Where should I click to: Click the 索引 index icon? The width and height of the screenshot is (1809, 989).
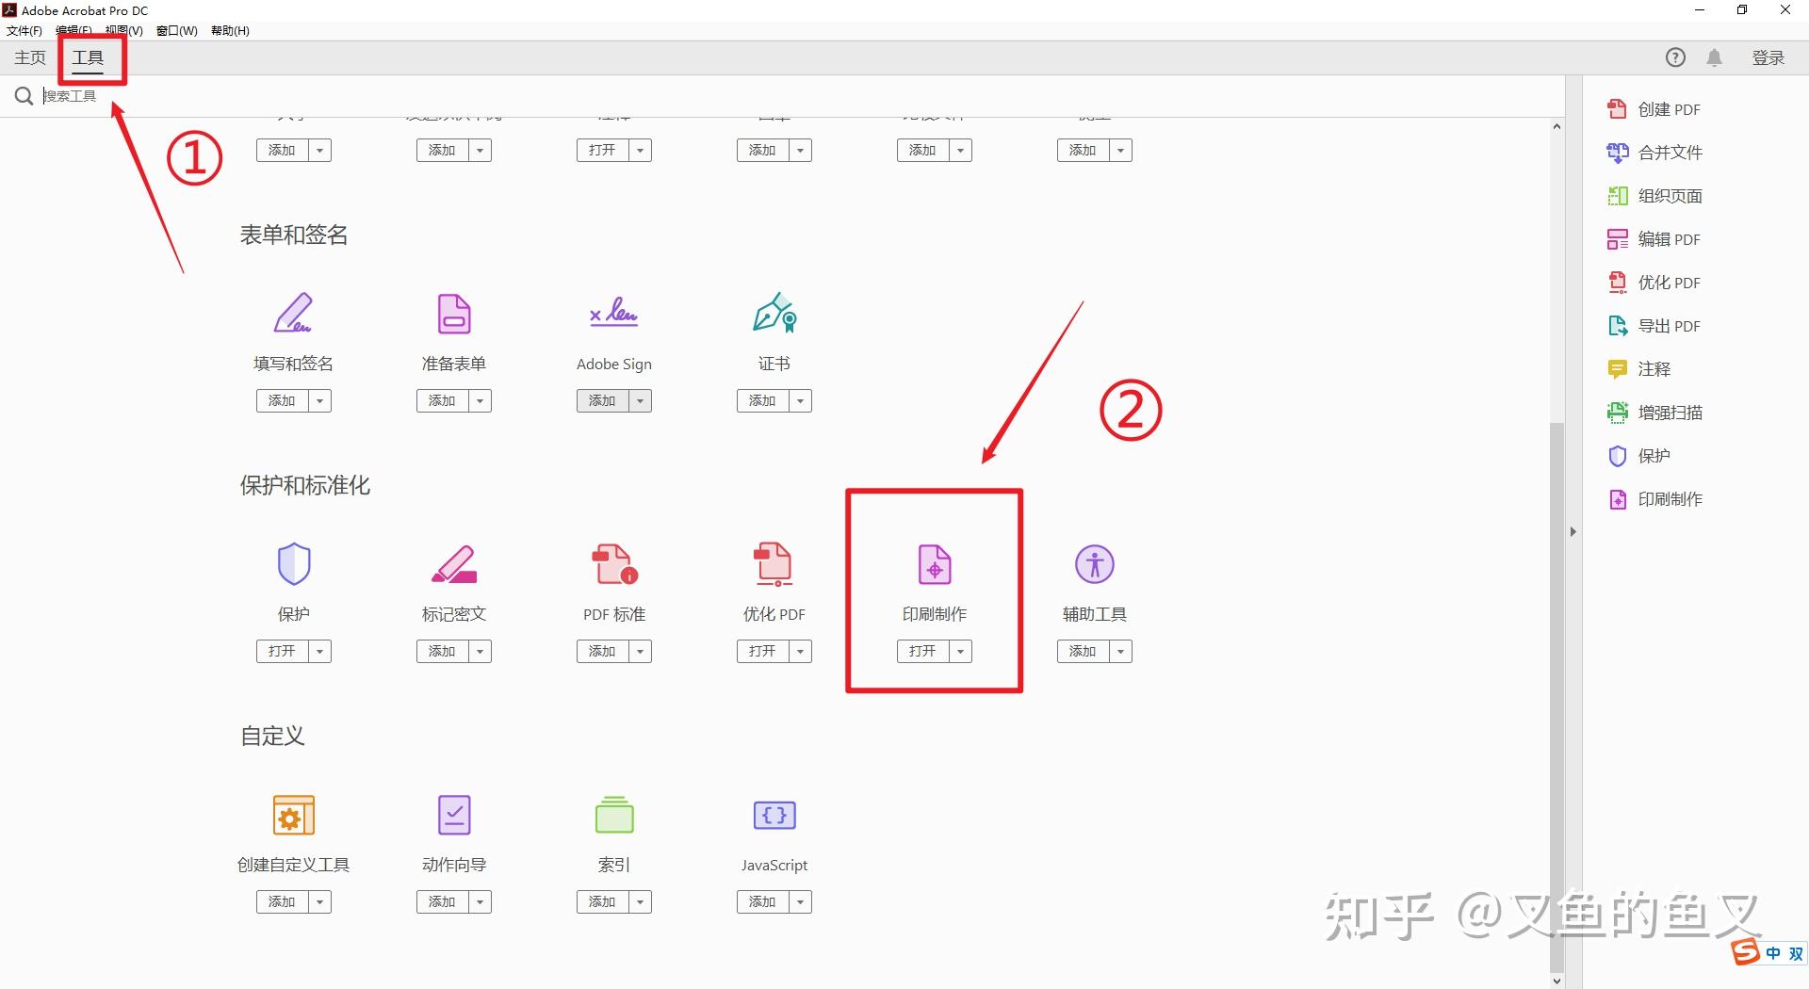[614, 815]
